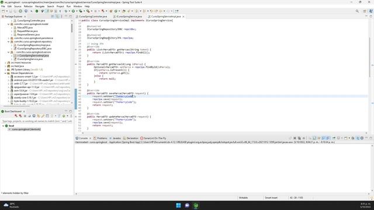
Task: Click the New file toolbar icon
Action: pos(4,11)
